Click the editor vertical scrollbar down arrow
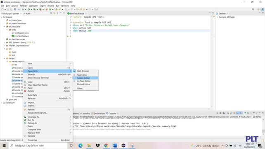 pyautogui.click(x=212, y=106)
